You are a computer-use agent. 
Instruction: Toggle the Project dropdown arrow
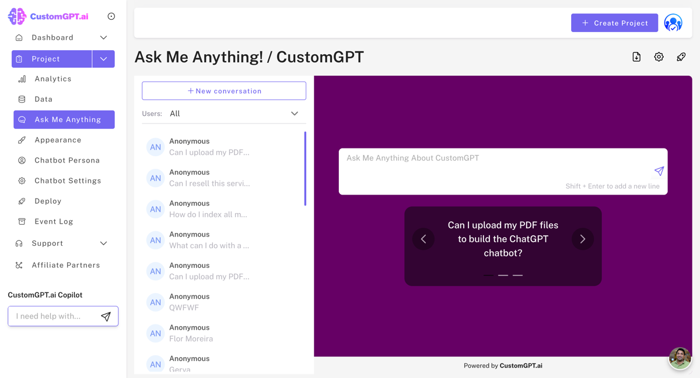(103, 59)
